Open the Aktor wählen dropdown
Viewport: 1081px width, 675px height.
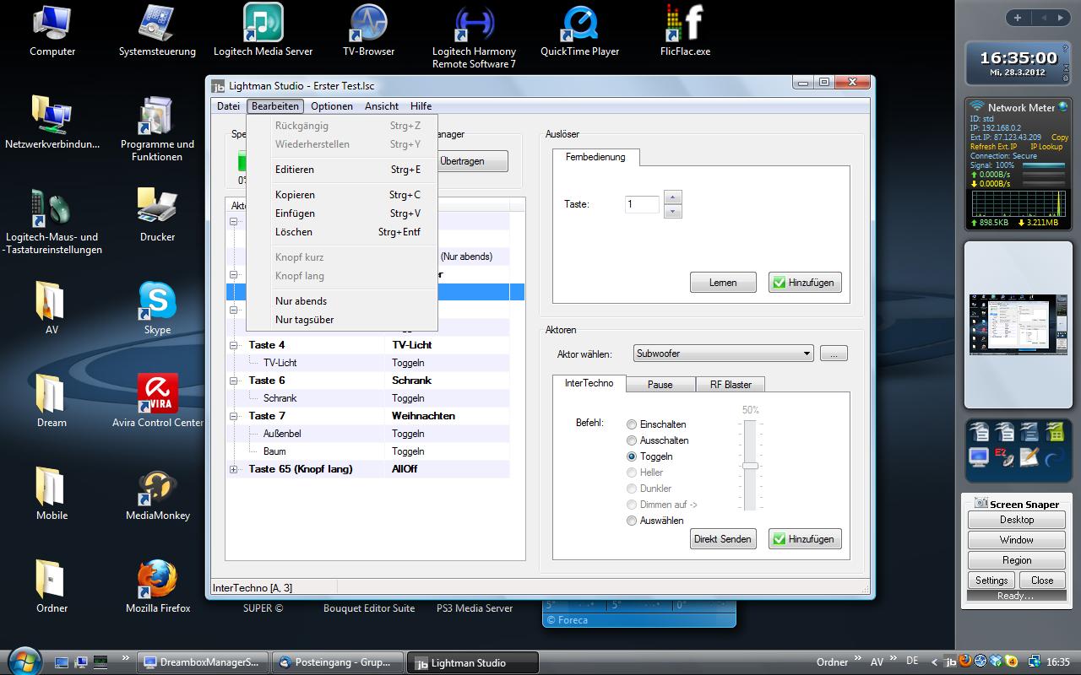click(723, 354)
